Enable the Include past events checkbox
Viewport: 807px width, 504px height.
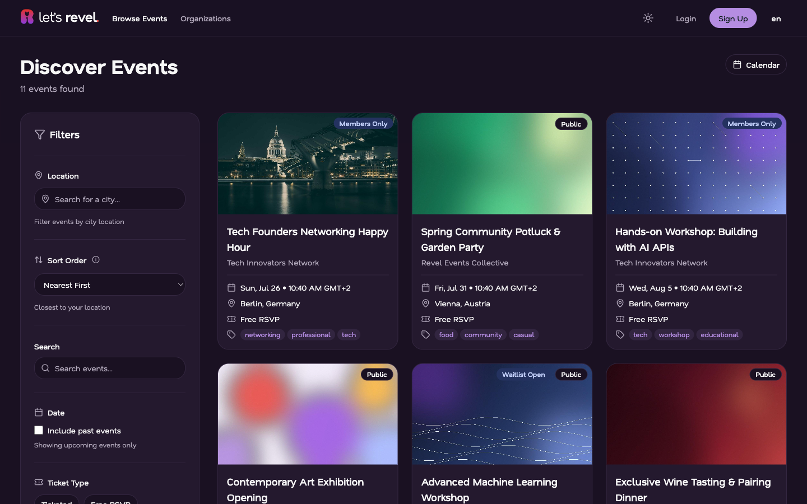click(39, 430)
